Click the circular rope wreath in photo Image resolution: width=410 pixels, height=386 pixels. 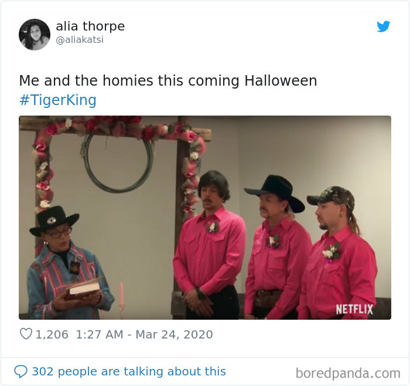(117, 161)
